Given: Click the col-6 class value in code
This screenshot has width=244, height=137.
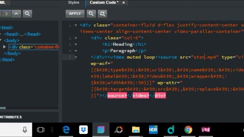Looking at the screenshot, I should tap(131, 38).
